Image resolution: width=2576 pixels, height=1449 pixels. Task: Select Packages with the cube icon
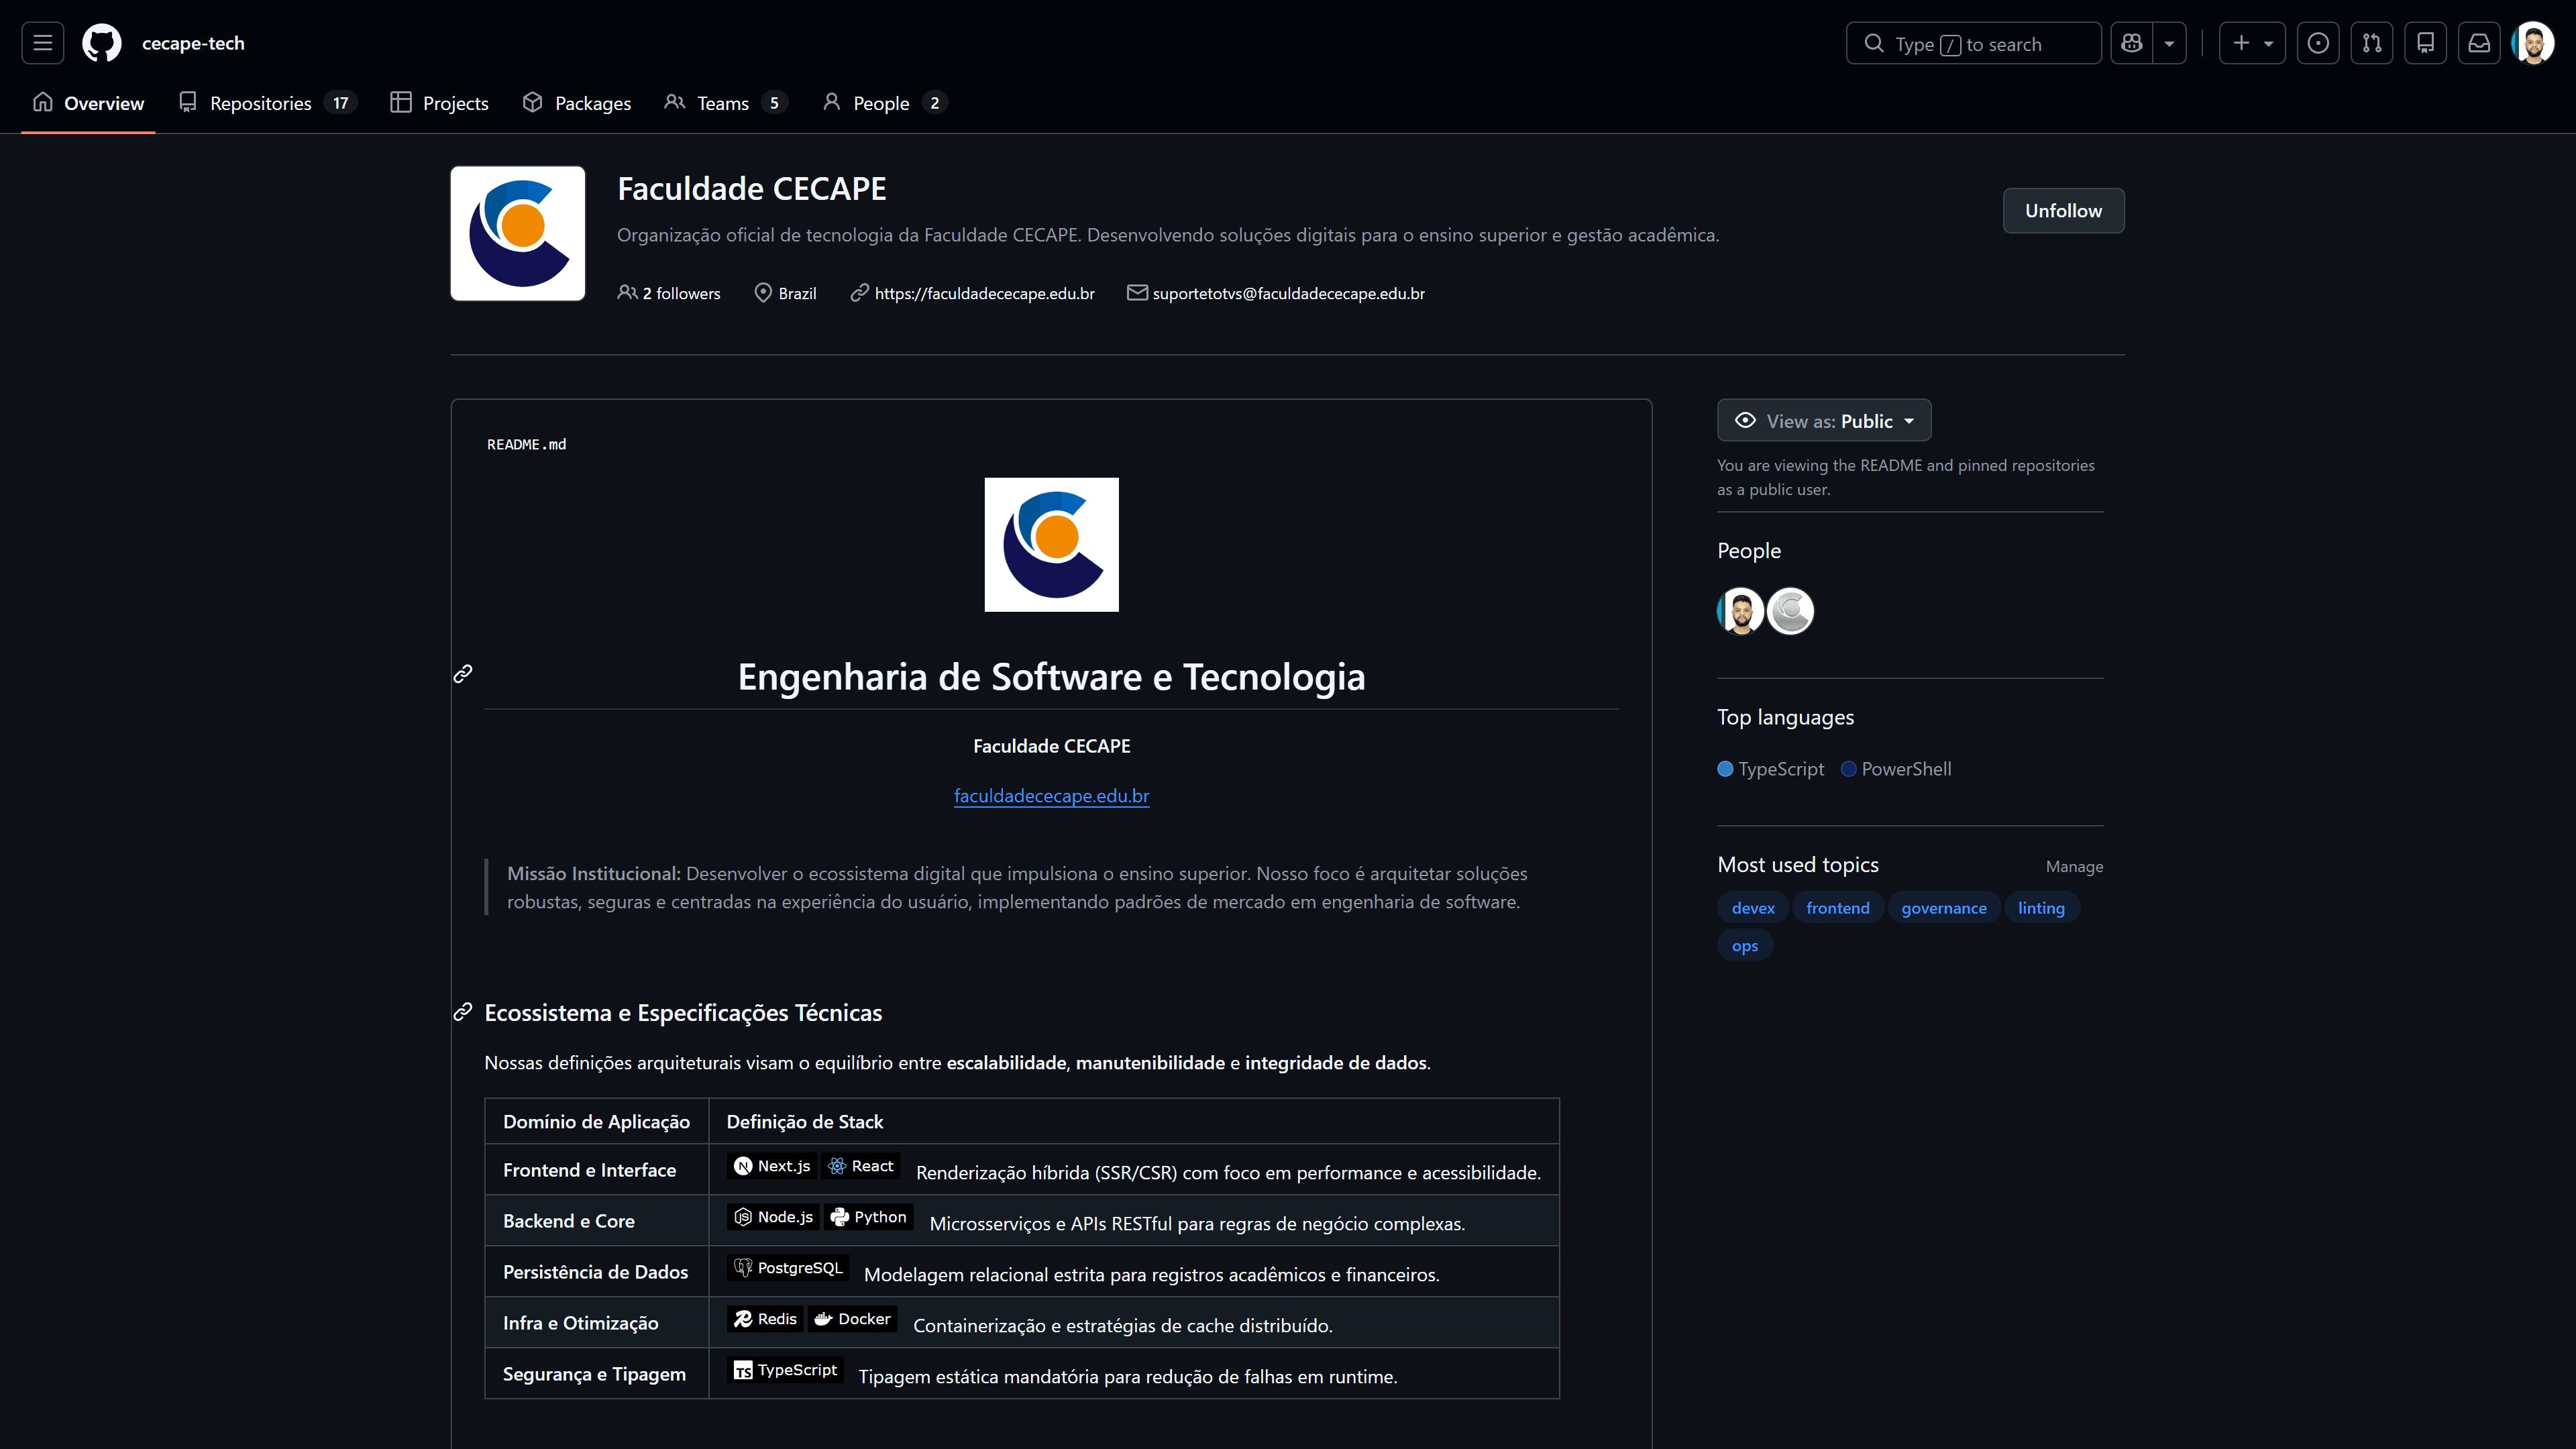[576, 103]
